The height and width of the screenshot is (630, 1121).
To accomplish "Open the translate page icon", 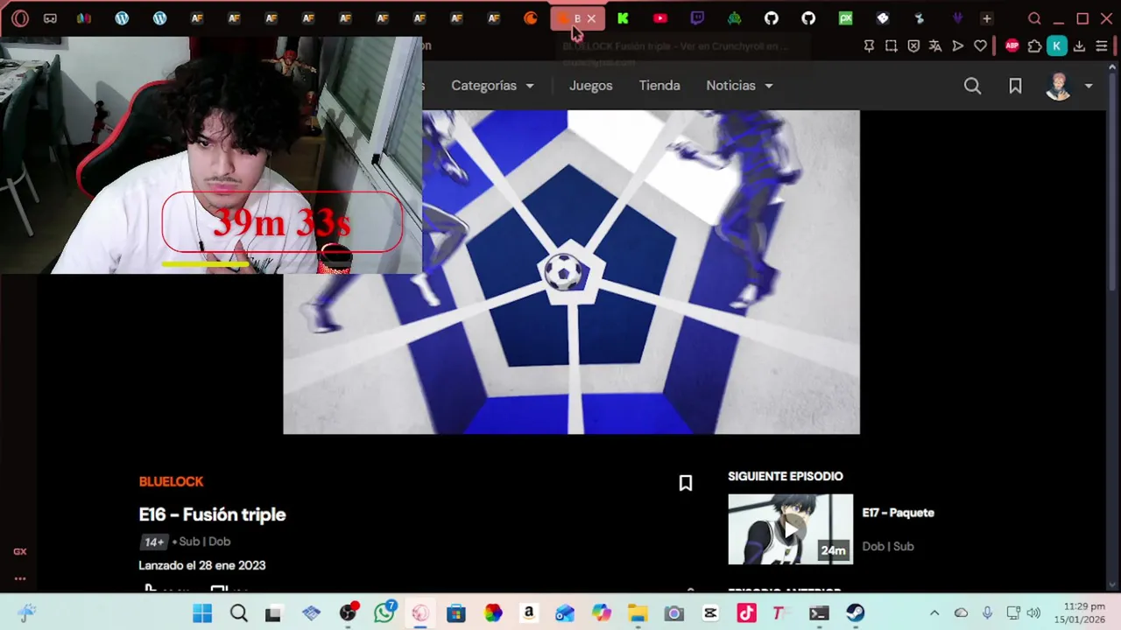I will coord(935,46).
